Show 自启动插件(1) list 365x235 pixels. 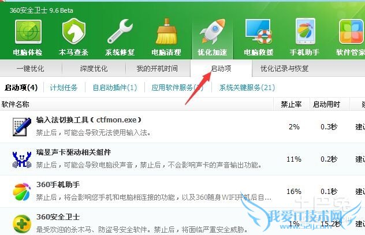115,88
